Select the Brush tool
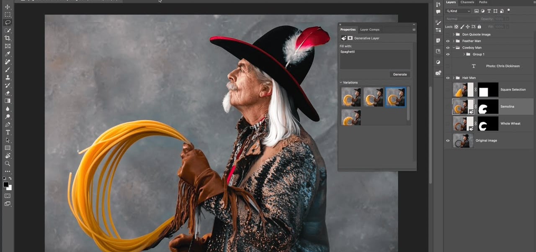Image resolution: width=536 pixels, height=252 pixels. point(8,69)
